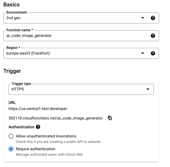Click the Function name text field
This screenshot has width=170, height=167.
click(x=81, y=36)
